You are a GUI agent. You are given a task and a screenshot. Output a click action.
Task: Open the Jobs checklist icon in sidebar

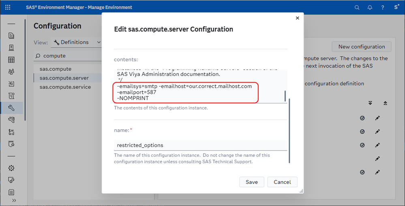click(x=11, y=96)
